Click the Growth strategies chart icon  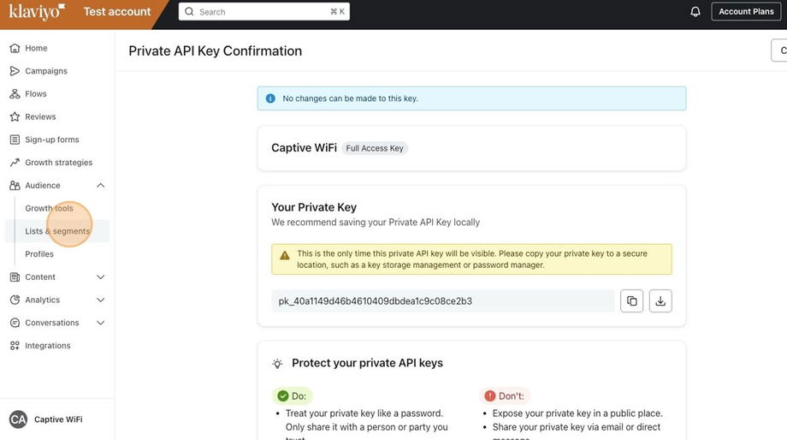(x=15, y=163)
